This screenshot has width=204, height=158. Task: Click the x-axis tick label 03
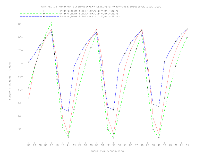34,145
